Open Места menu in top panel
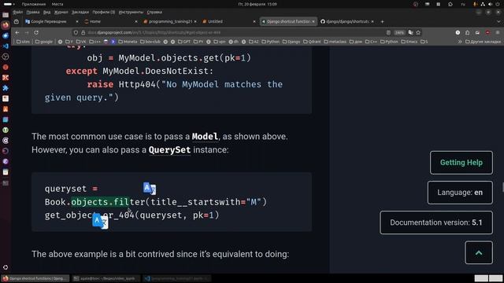This screenshot has height=283, width=504. pos(57,4)
